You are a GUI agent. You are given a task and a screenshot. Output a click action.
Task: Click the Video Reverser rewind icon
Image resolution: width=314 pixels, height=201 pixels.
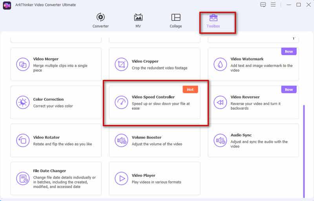(x=220, y=102)
